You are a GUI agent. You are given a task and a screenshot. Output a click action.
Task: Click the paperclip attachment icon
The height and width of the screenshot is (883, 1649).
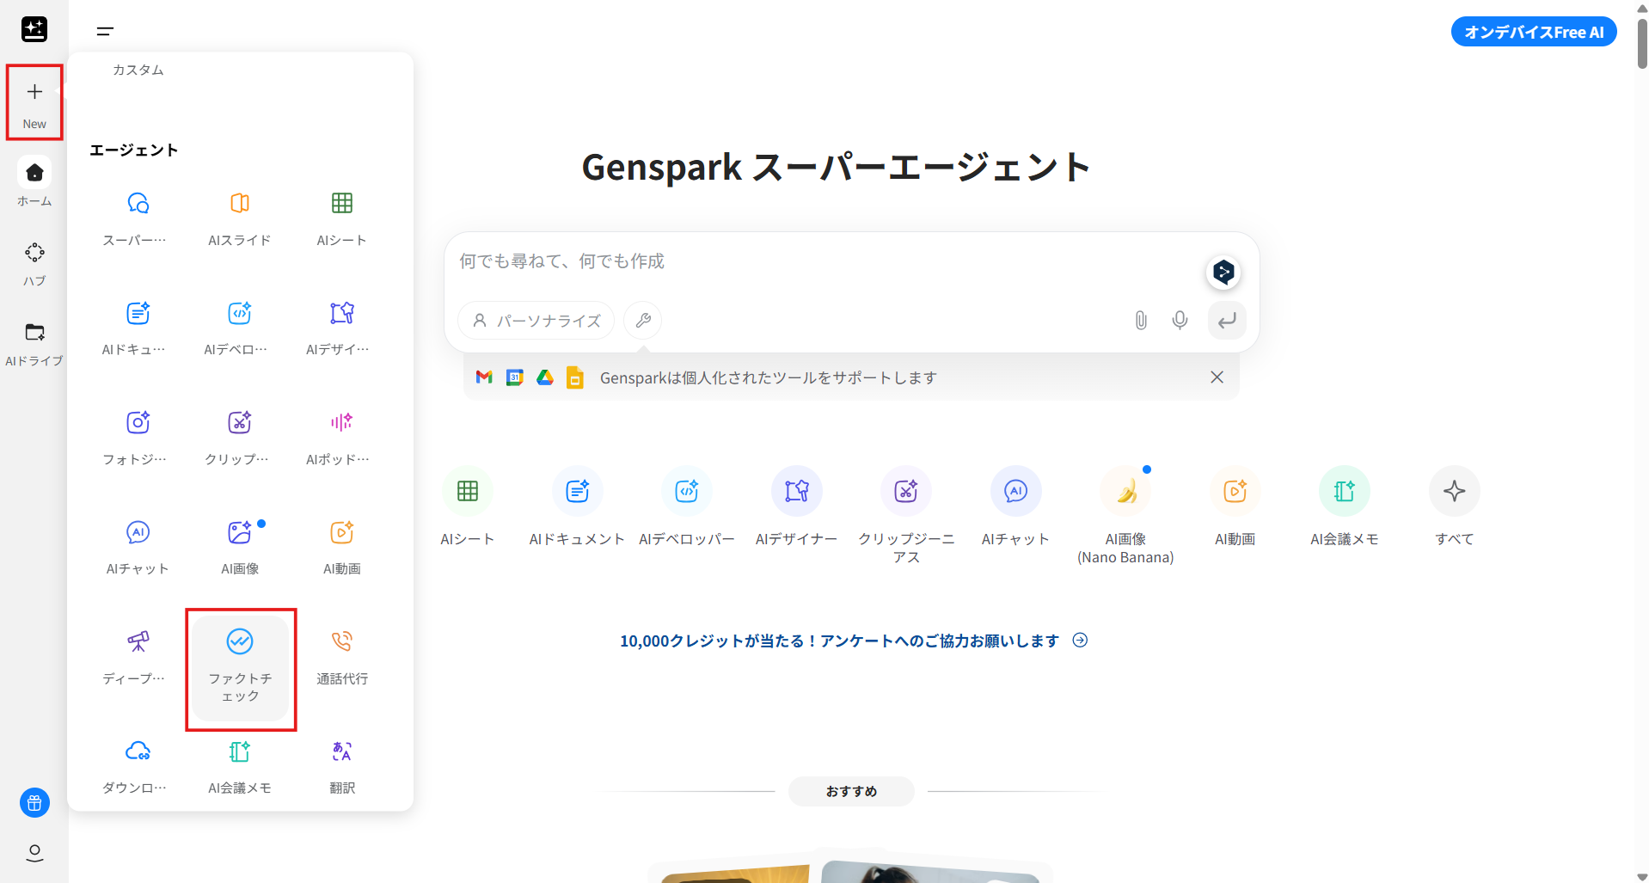(x=1140, y=320)
